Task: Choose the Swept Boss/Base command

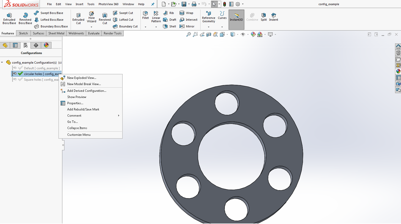Action: point(49,13)
